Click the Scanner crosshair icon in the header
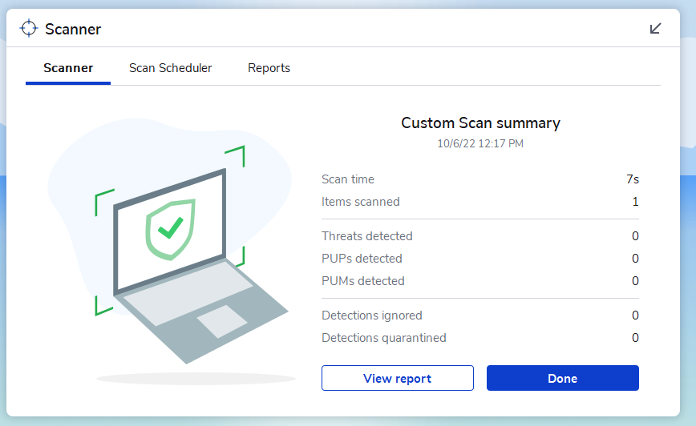 point(29,29)
